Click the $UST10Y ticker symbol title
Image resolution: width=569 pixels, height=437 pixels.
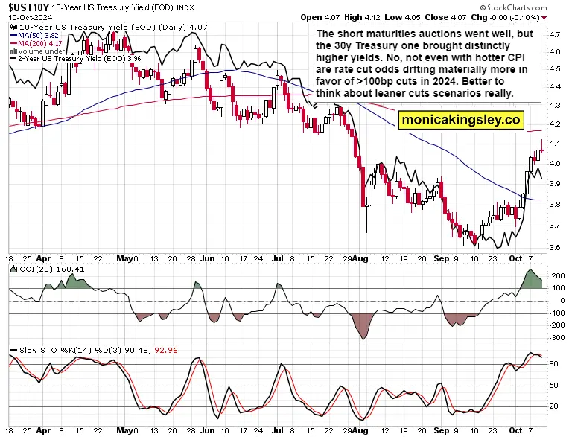[29, 7]
